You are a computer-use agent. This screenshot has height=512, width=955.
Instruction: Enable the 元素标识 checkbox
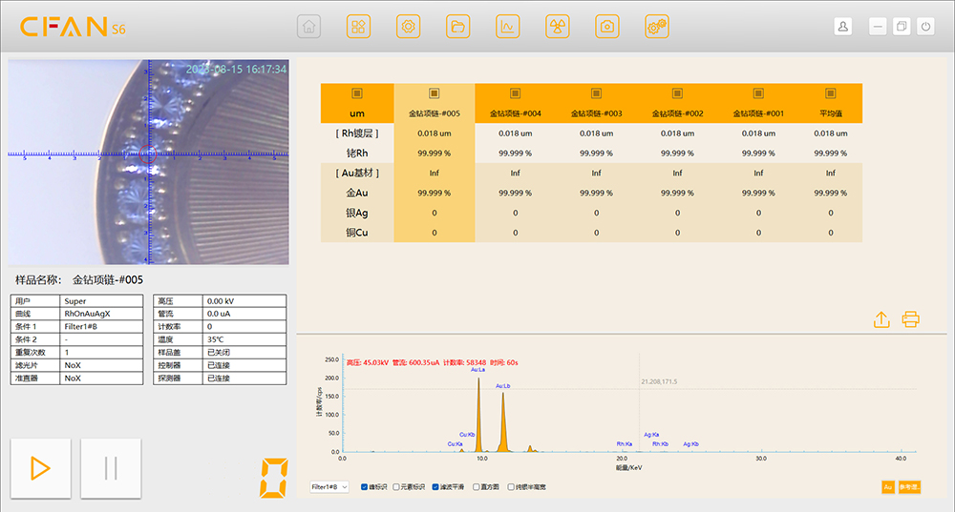pyautogui.click(x=396, y=487)
